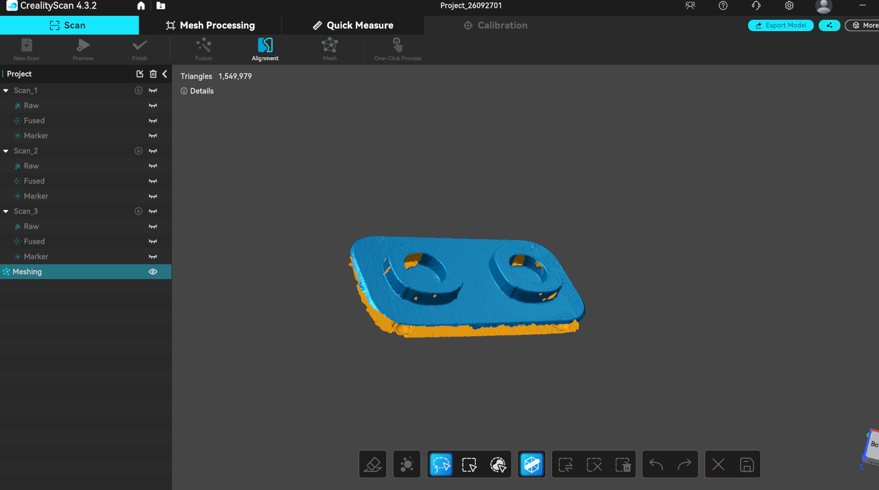Collapse the Scan_3 tree group

[x=6, y=211]
